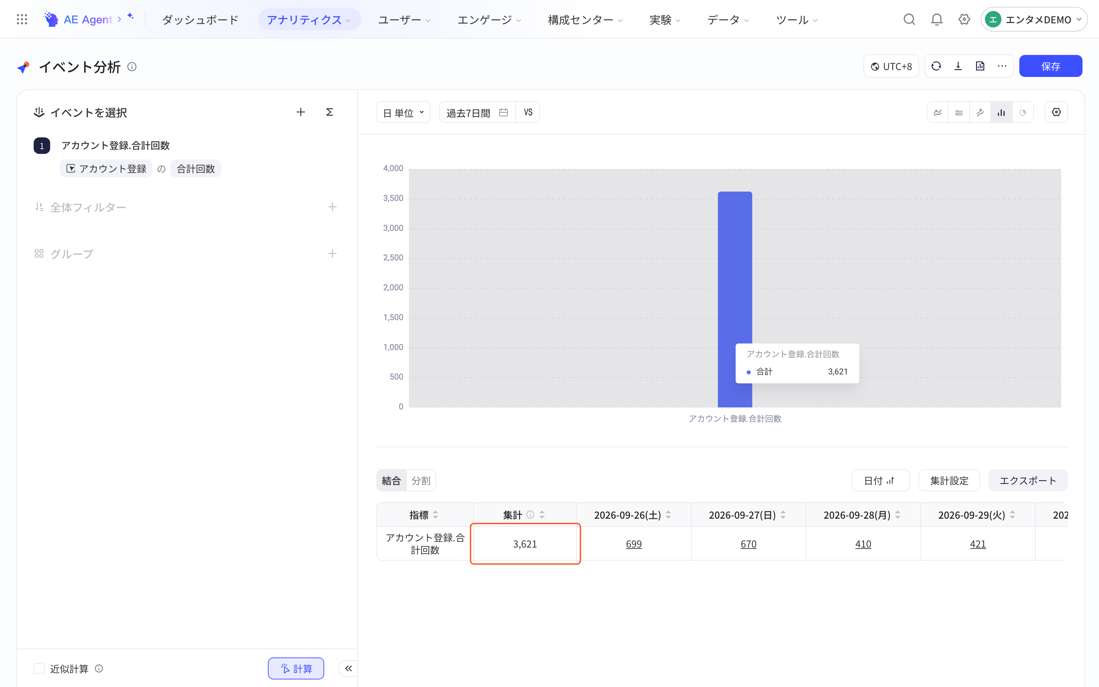Open the エンタメDEMO account dropdown

[1034, 20]
